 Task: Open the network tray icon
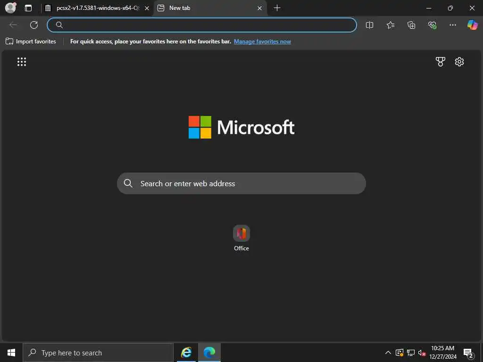click(x=411, y=353)
